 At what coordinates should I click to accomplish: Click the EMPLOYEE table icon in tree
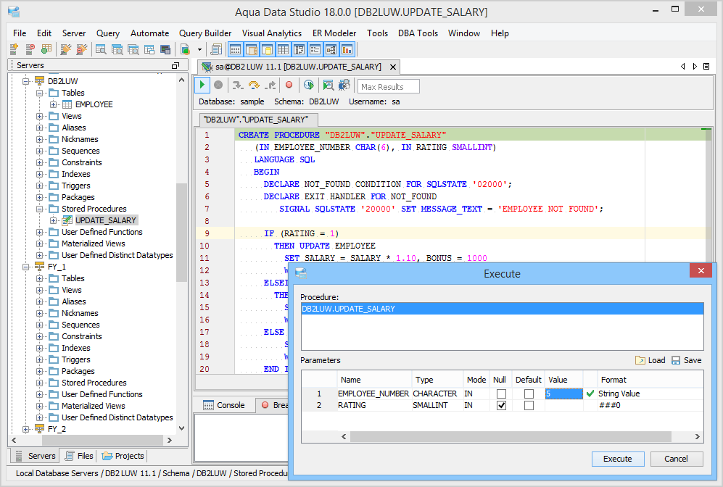pyautogui.click(x=67, y=104)
